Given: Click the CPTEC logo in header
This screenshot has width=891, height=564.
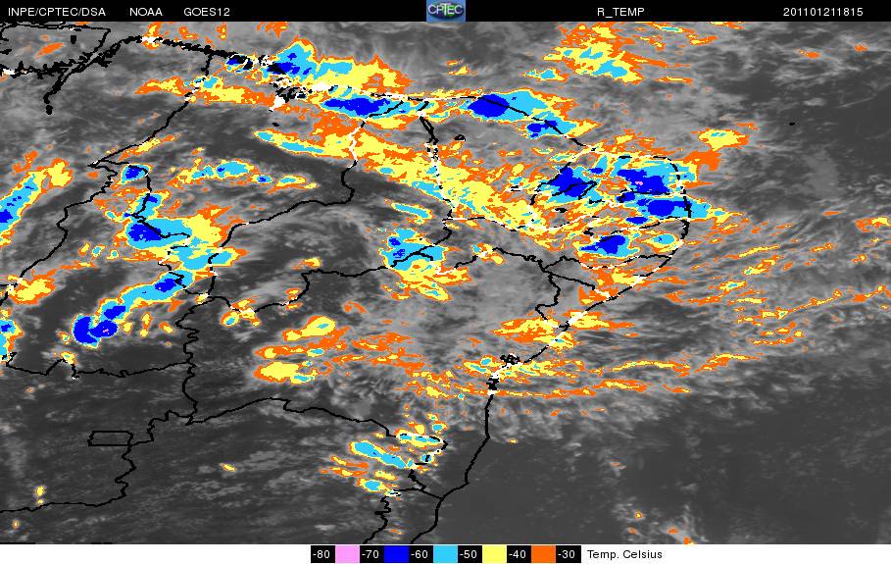Looking at the screenshot, I should [446, 11].
